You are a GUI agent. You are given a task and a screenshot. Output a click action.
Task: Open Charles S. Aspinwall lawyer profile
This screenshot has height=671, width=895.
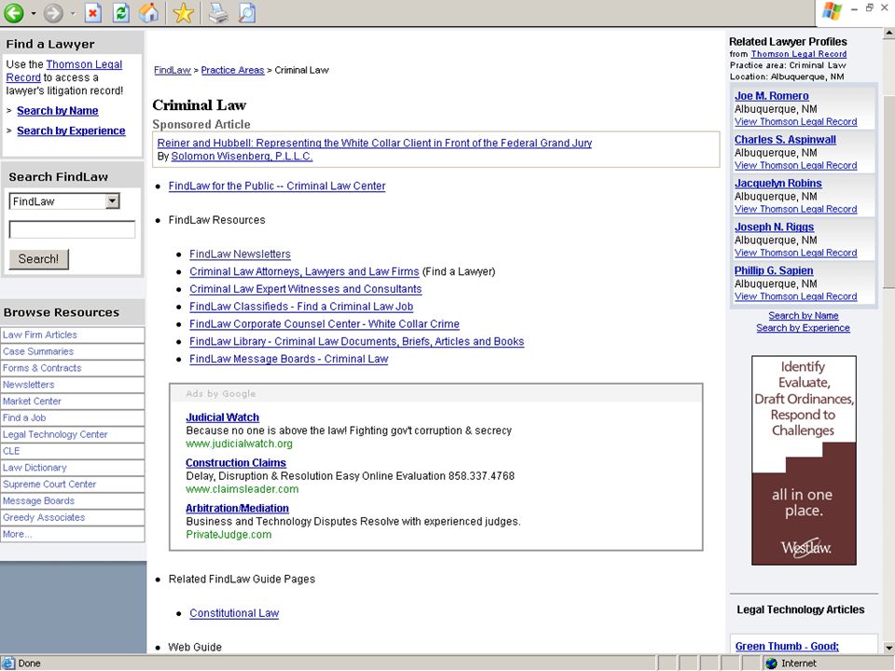pos(785,139)
